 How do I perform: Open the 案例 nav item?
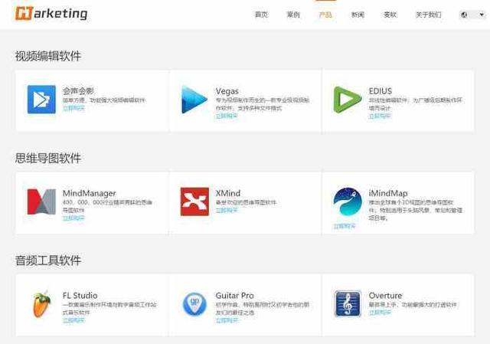[293, 15]
